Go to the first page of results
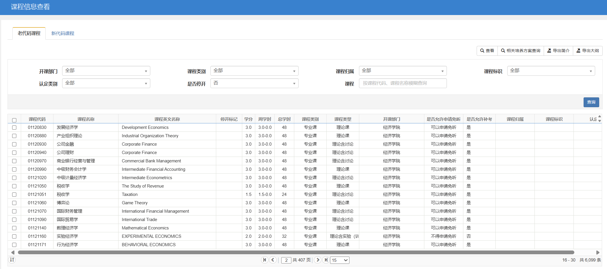607x269 pixels. pos(264,260)
